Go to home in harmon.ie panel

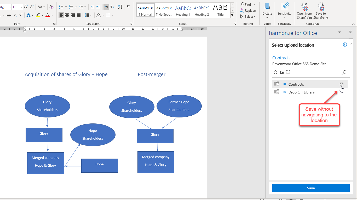click(x=275, y=72)
